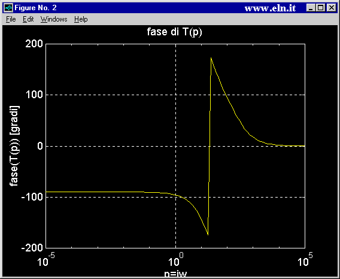The width and height of the screenshot is (340, 279).
Task: Click the plot title 'fase di T(p)'
Action: coord(175,32)
